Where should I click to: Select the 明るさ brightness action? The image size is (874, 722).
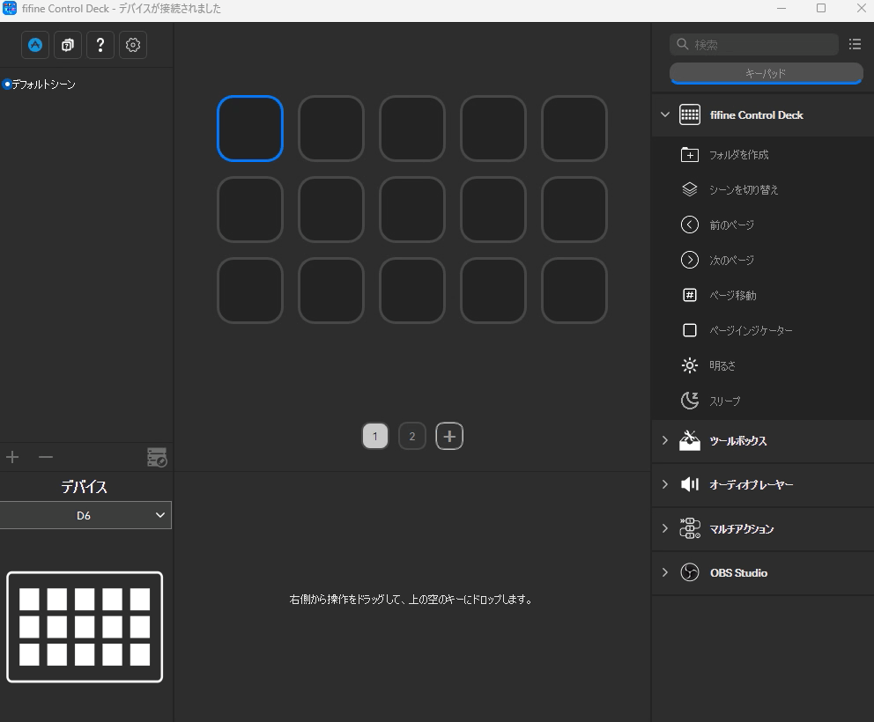tap(722, 366)
